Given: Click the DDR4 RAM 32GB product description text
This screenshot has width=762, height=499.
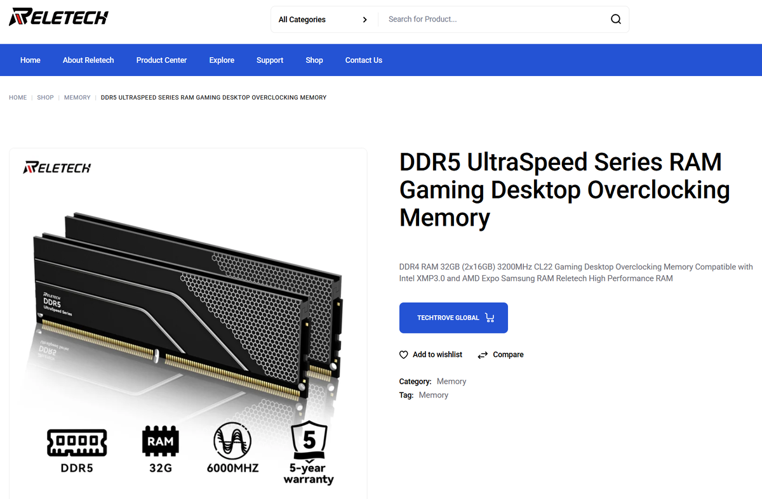Looking at the screenshot, I should [x=576, y=273].
